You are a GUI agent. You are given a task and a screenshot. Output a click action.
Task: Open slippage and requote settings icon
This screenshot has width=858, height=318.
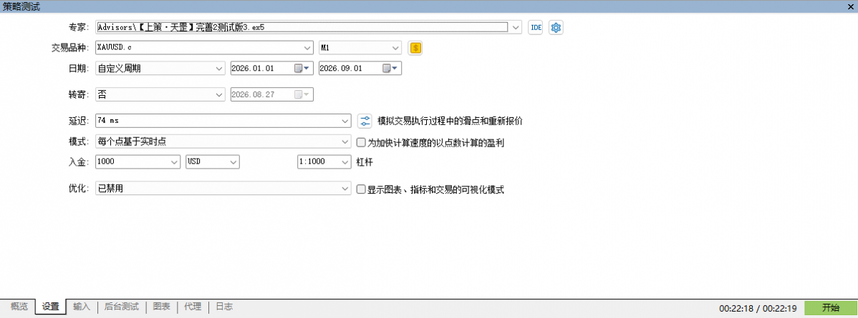point(365,120)
